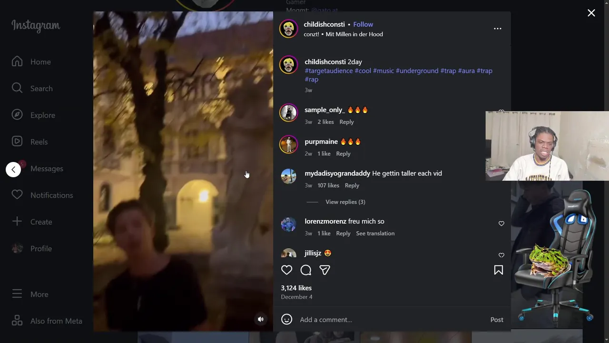Like lorenzmorenz's comment heart
The width and height of the screenshot is (609, 343).
click(x=501, y=223)
